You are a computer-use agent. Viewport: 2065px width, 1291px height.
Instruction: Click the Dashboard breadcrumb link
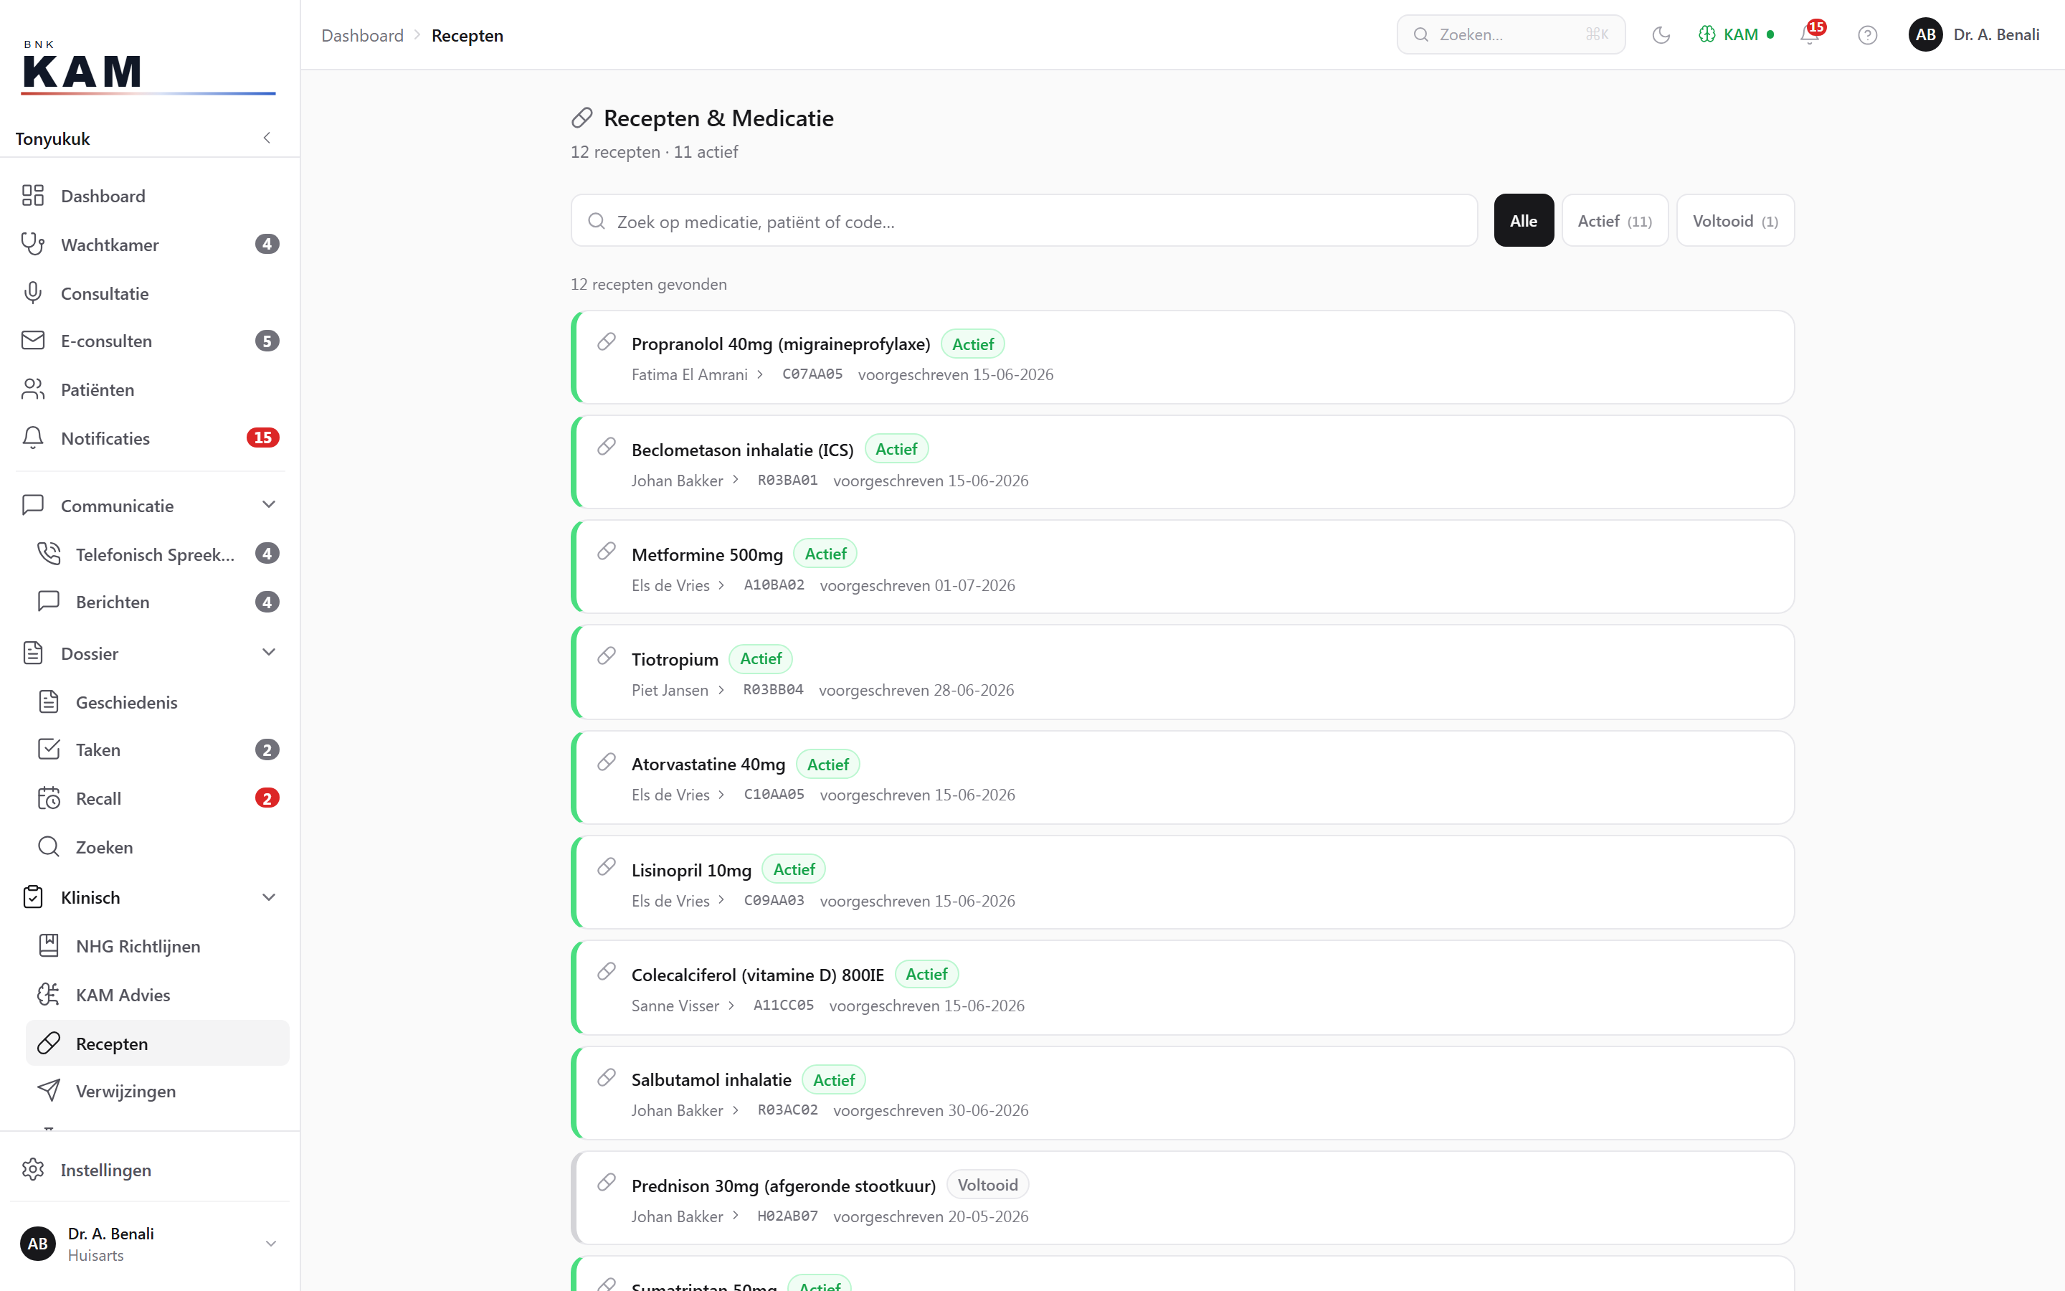click(363, 35)
